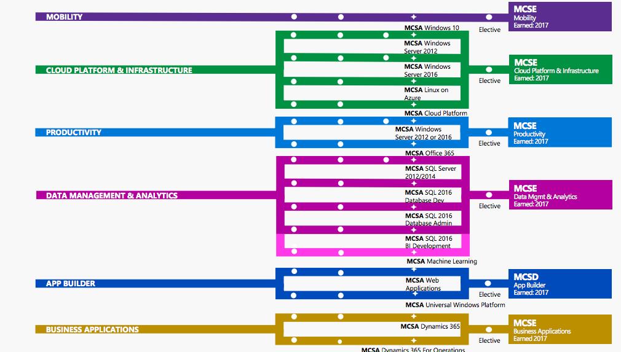Click the MOBILITY track label
Viewport: 621px width, 352px height.
click(x=64, y=17)
